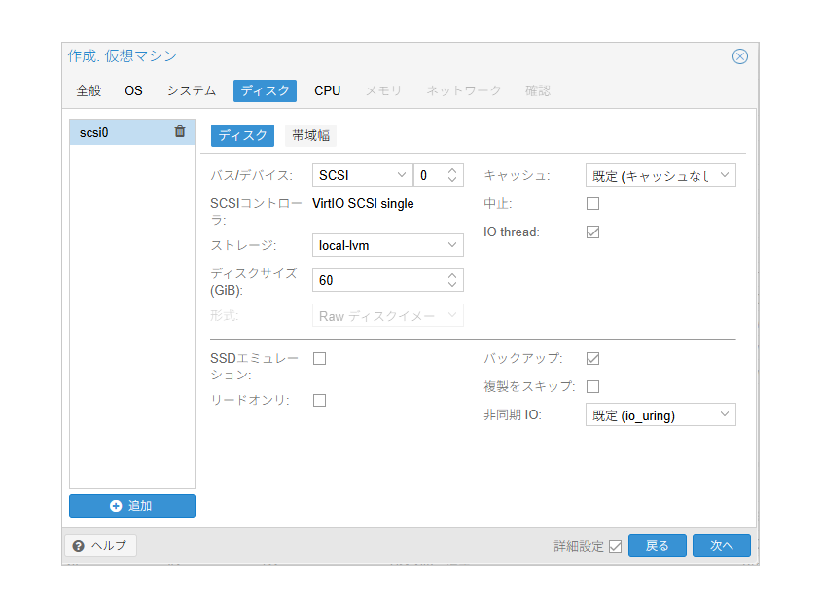Screen dimensions: 821x608
Task: Open the 非同期 IO io_uring dropdown
Action: coord(660,414)
